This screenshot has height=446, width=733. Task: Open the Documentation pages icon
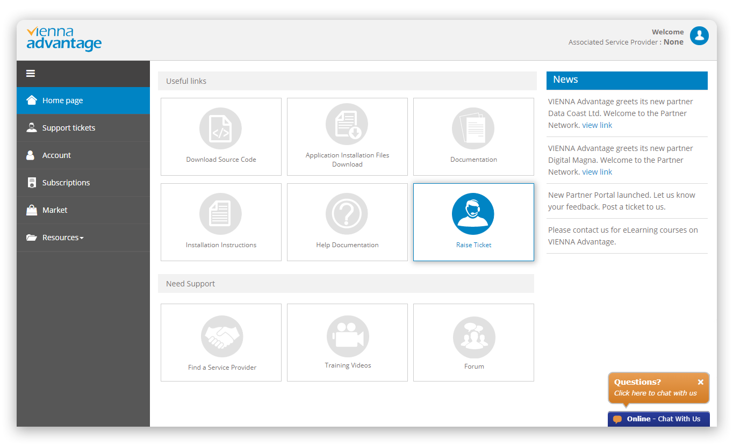coord(473,128)
